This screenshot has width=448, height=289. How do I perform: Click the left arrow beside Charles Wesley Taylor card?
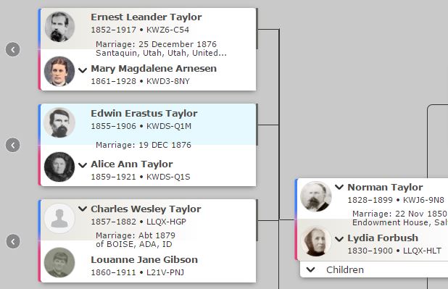13,242
